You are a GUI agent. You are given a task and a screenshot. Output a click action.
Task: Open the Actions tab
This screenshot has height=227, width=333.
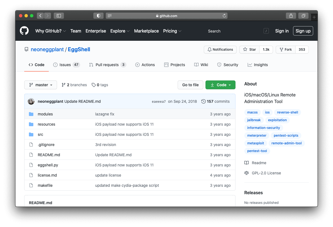145,65
